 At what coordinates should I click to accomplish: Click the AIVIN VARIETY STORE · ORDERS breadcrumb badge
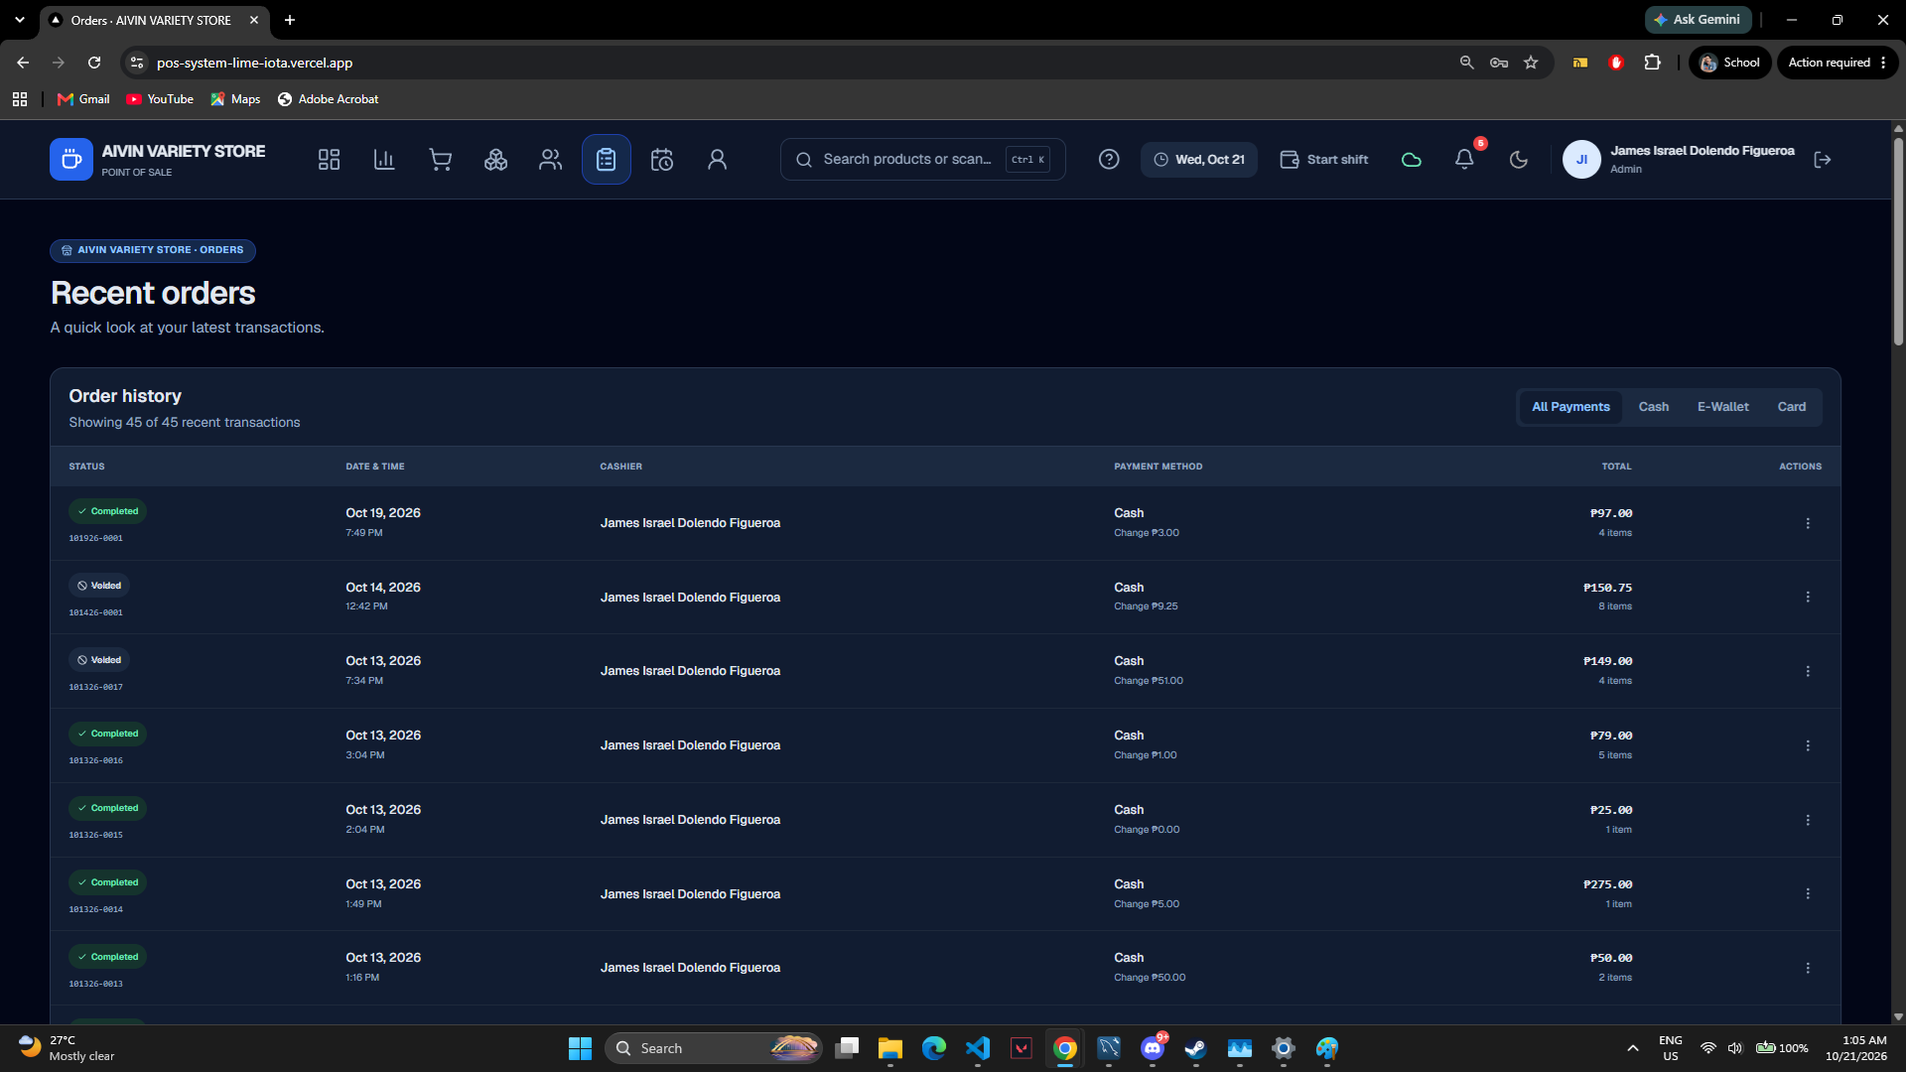[x=153, y=250]
